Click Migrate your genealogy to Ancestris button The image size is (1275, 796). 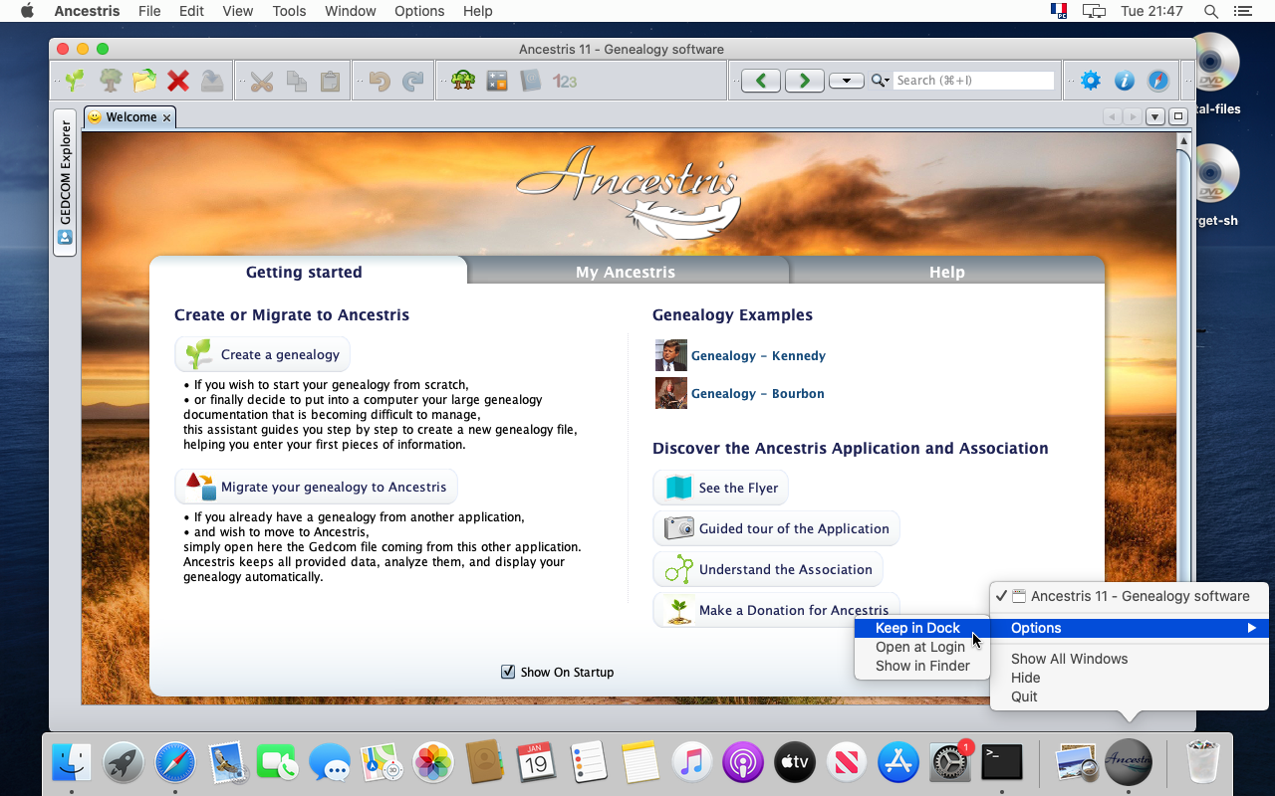[x=317, y=487]
